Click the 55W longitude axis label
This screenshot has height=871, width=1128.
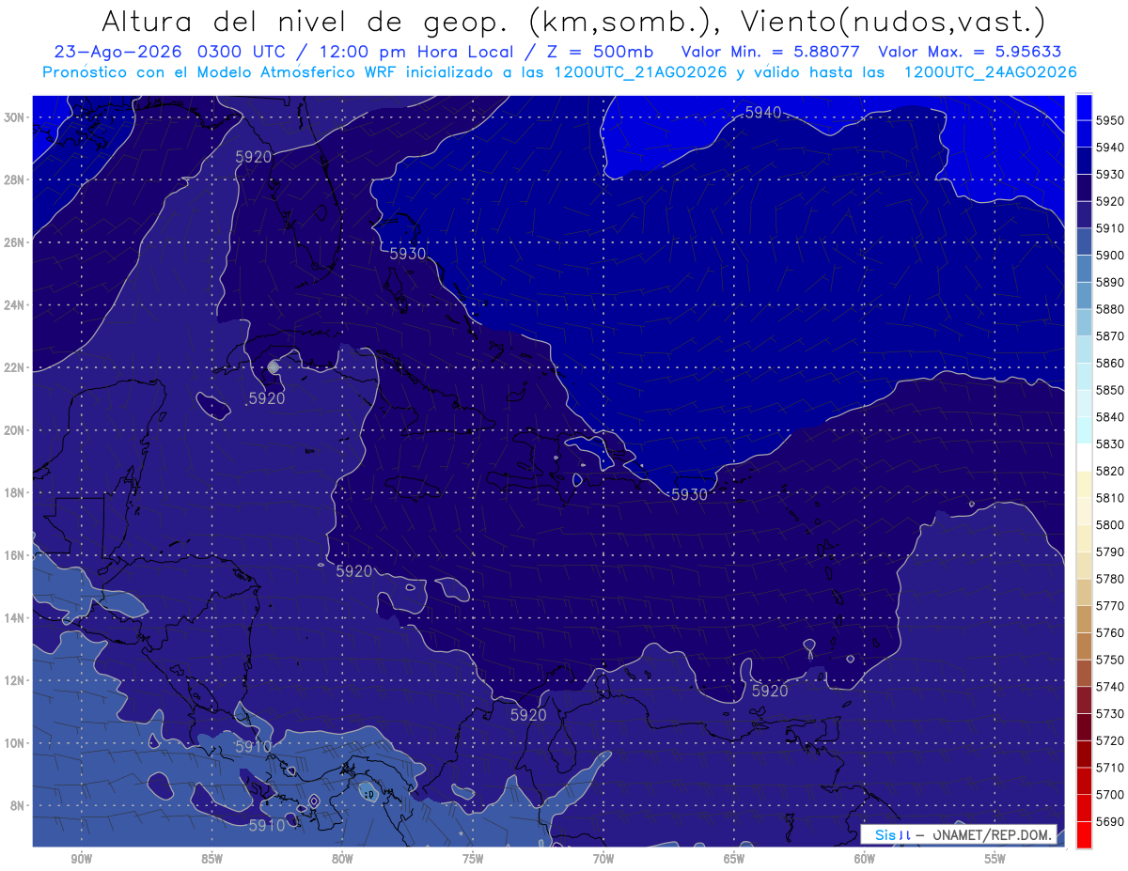tap(995, 859)
